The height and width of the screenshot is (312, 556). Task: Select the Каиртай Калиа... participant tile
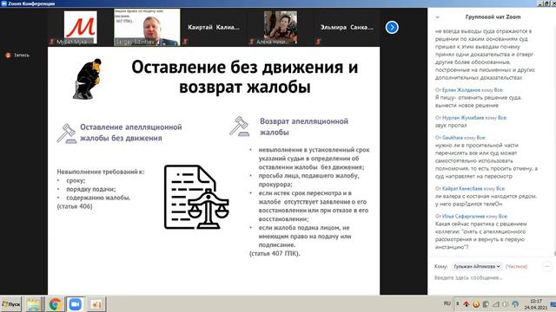tap(214, 27)
